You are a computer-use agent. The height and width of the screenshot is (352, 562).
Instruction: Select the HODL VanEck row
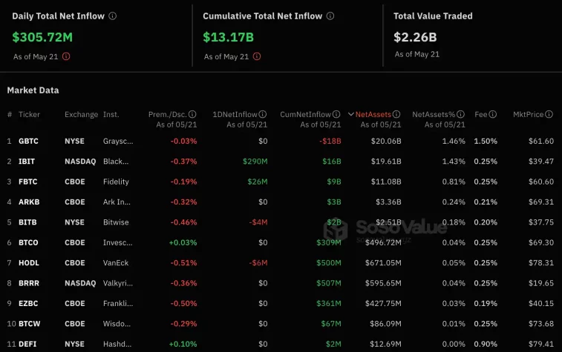click(29, 263)
